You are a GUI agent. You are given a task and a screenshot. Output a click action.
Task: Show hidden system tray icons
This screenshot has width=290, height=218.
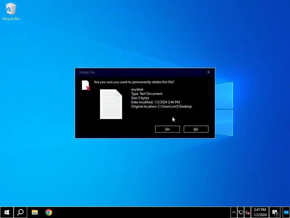click(x=234, y=212)
